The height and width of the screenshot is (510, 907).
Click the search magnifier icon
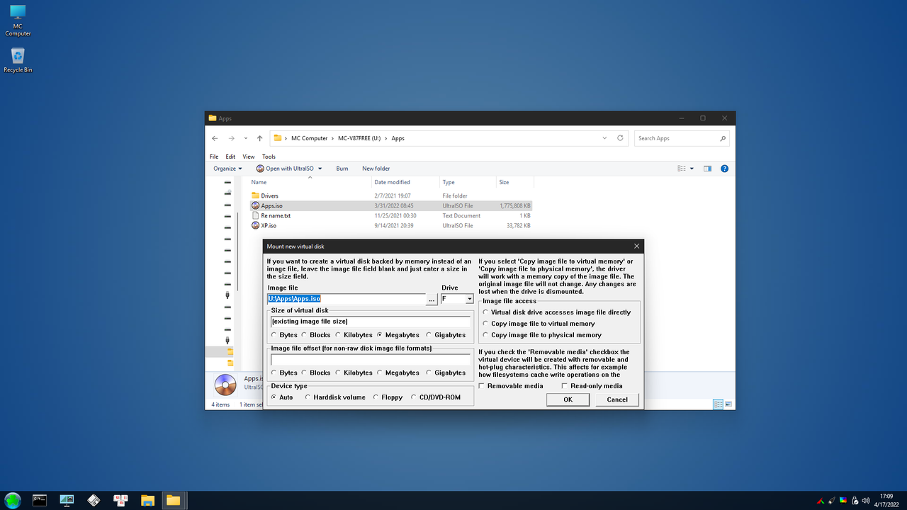[723, 138]
